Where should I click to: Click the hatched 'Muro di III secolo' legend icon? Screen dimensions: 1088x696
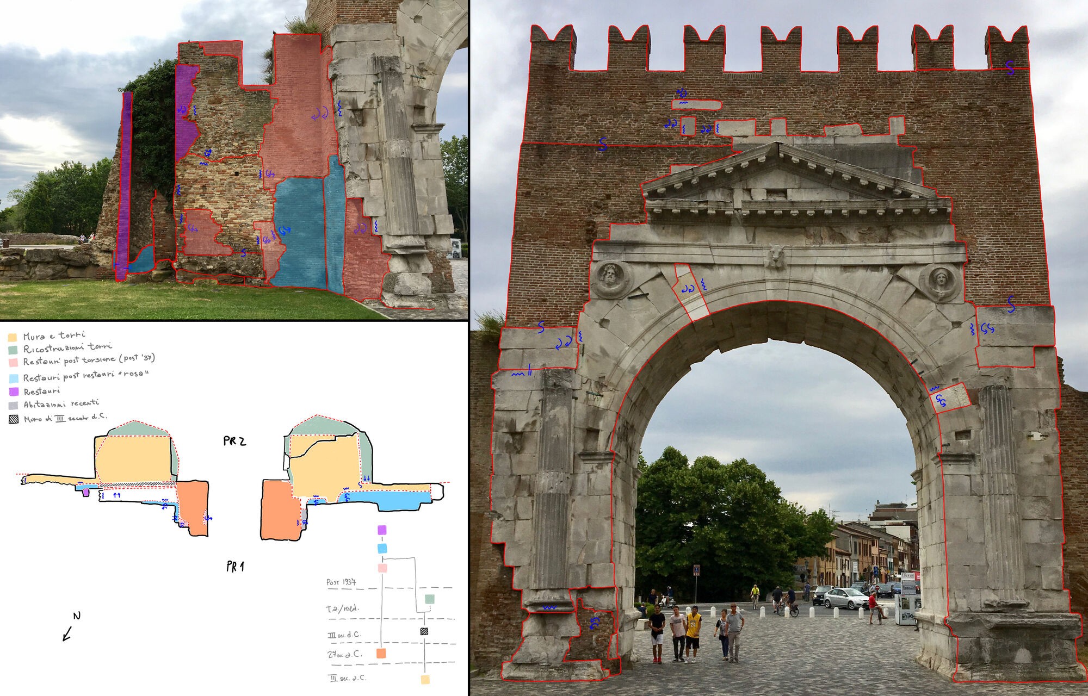(13, 420)
